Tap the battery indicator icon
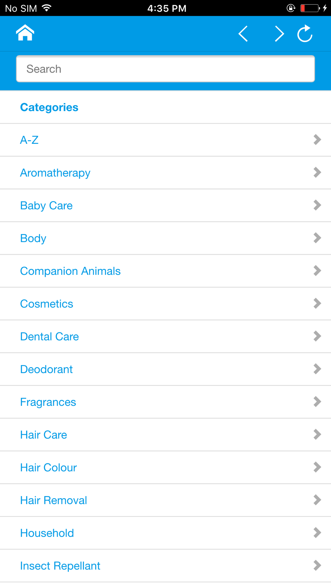331x588 pixels. point(310,8)
